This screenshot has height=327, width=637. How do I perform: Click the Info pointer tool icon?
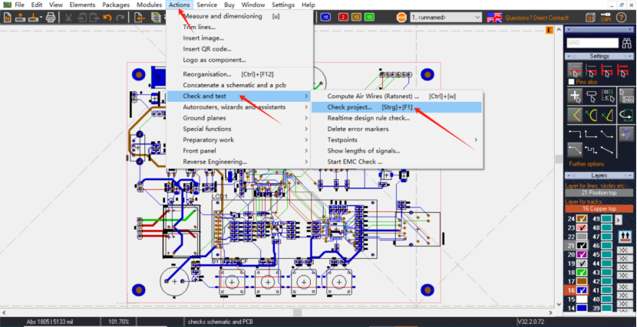626,96
